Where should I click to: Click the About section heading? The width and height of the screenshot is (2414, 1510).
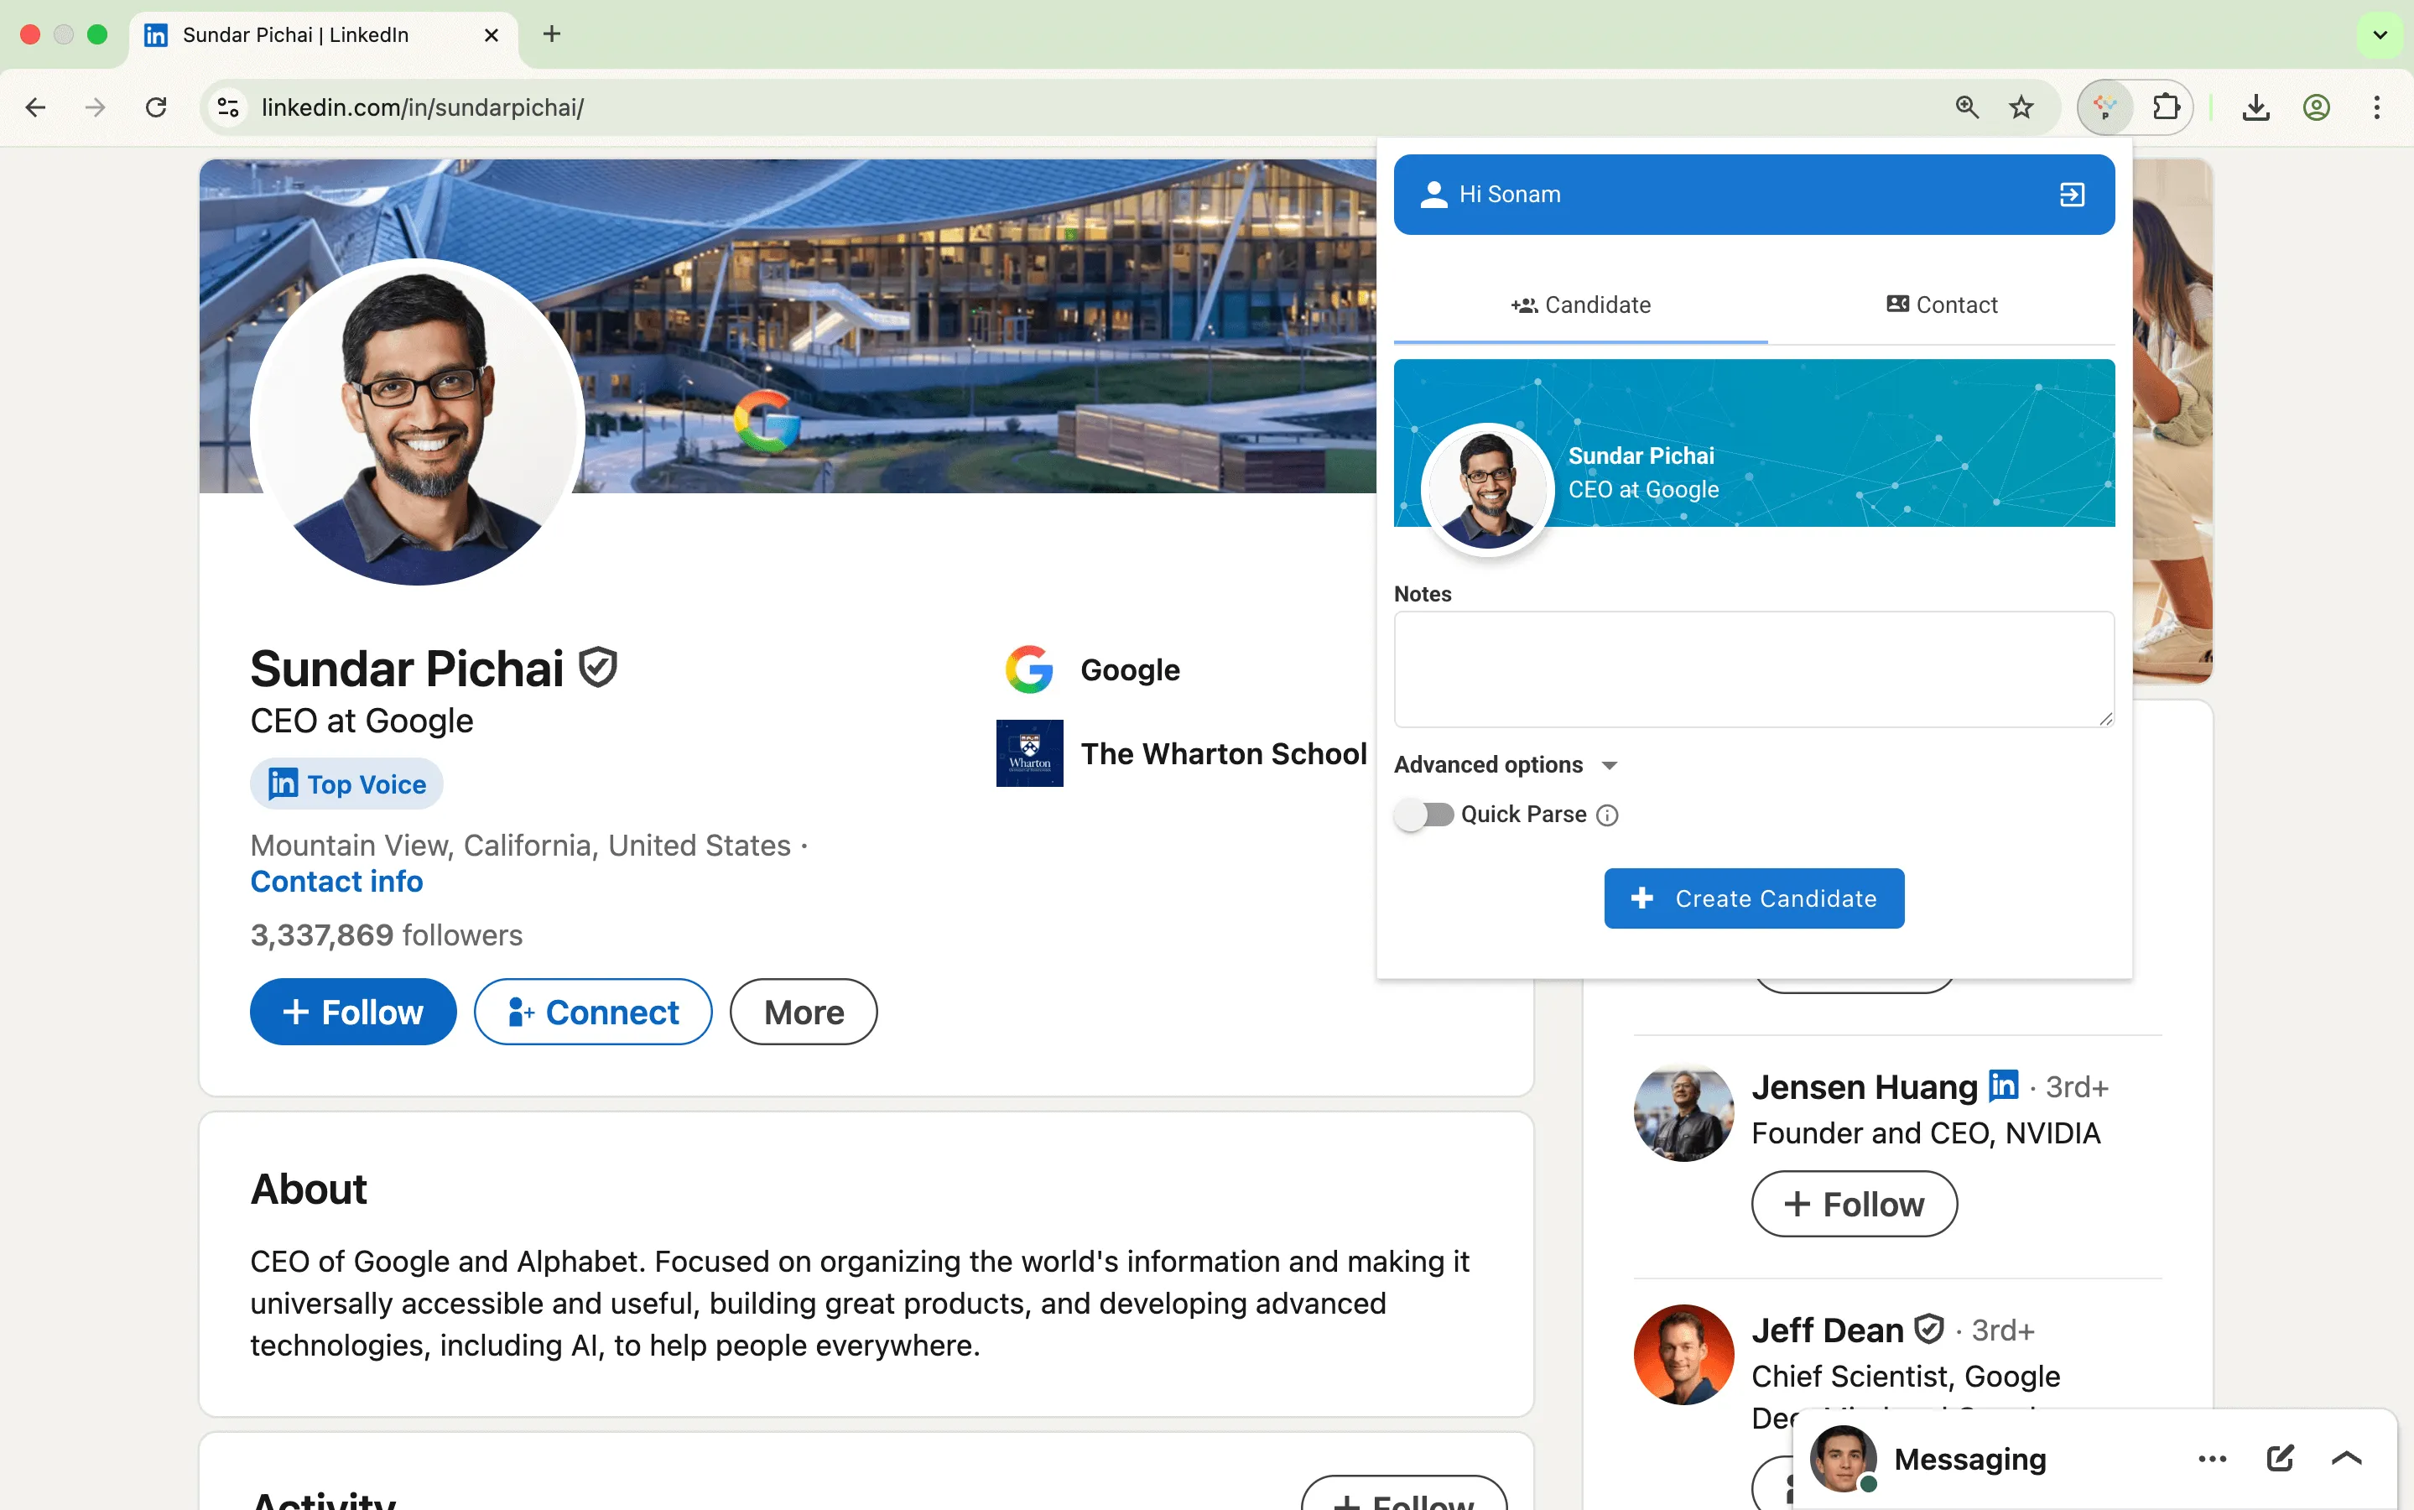pos(309,1190)
